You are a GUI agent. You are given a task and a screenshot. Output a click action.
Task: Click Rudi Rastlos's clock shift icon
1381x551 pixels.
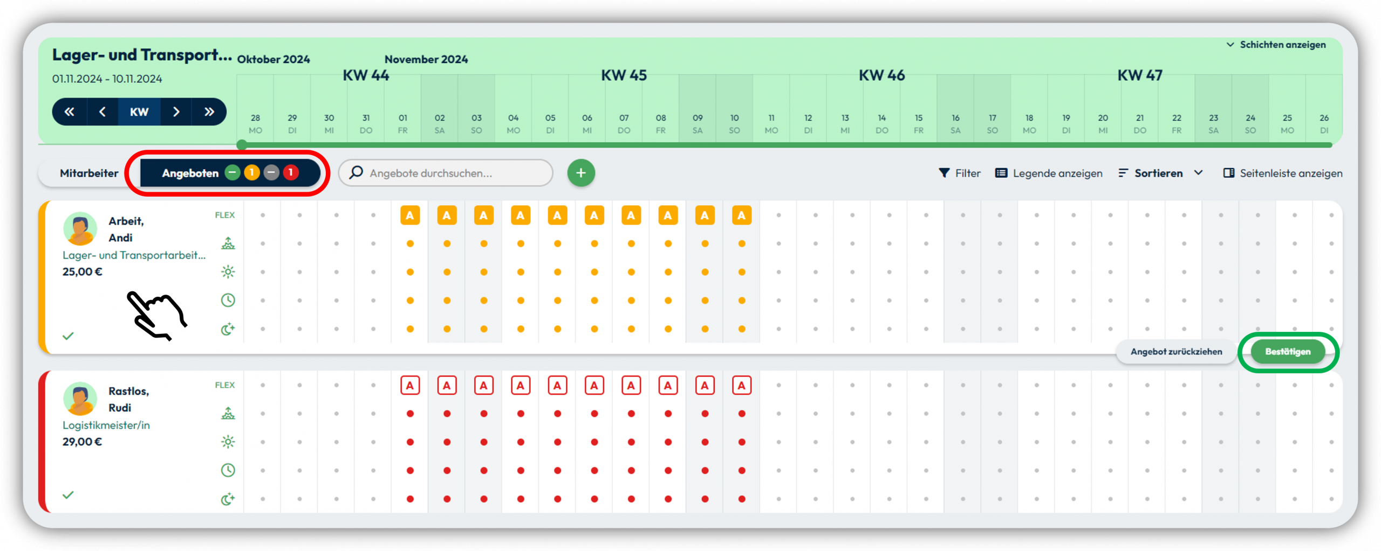228,470
